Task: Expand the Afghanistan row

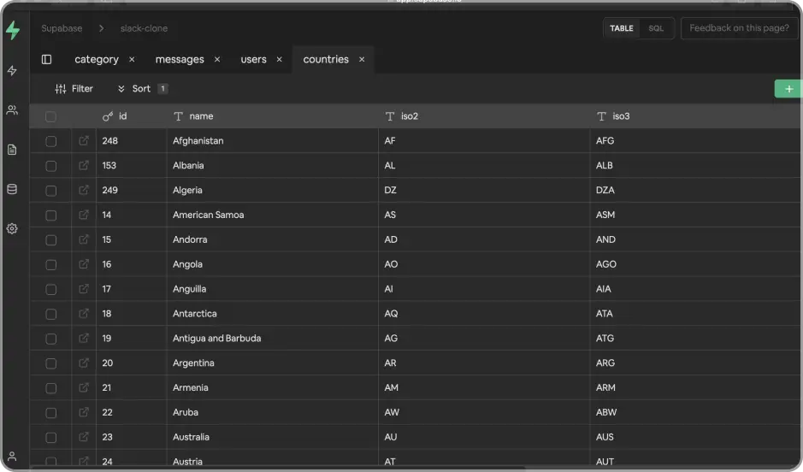Action: pos(84,140)
